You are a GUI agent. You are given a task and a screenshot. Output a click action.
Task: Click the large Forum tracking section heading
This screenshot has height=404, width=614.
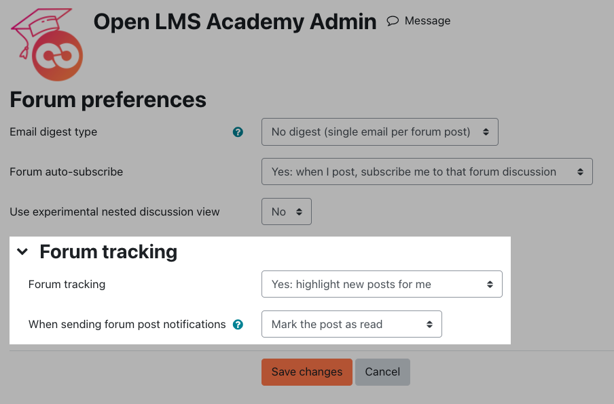coord(109,251)
